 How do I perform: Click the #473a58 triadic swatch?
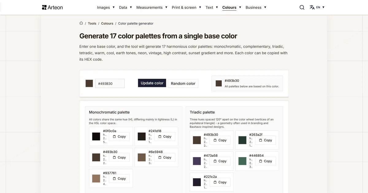(x=197, y=161)
